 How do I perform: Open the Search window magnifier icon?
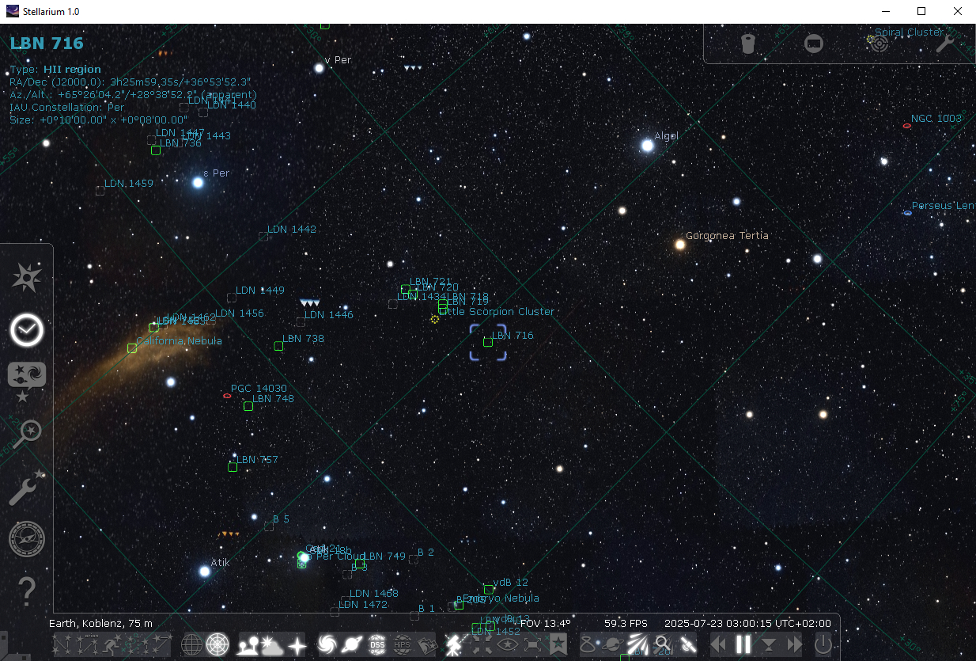(27, 434)
